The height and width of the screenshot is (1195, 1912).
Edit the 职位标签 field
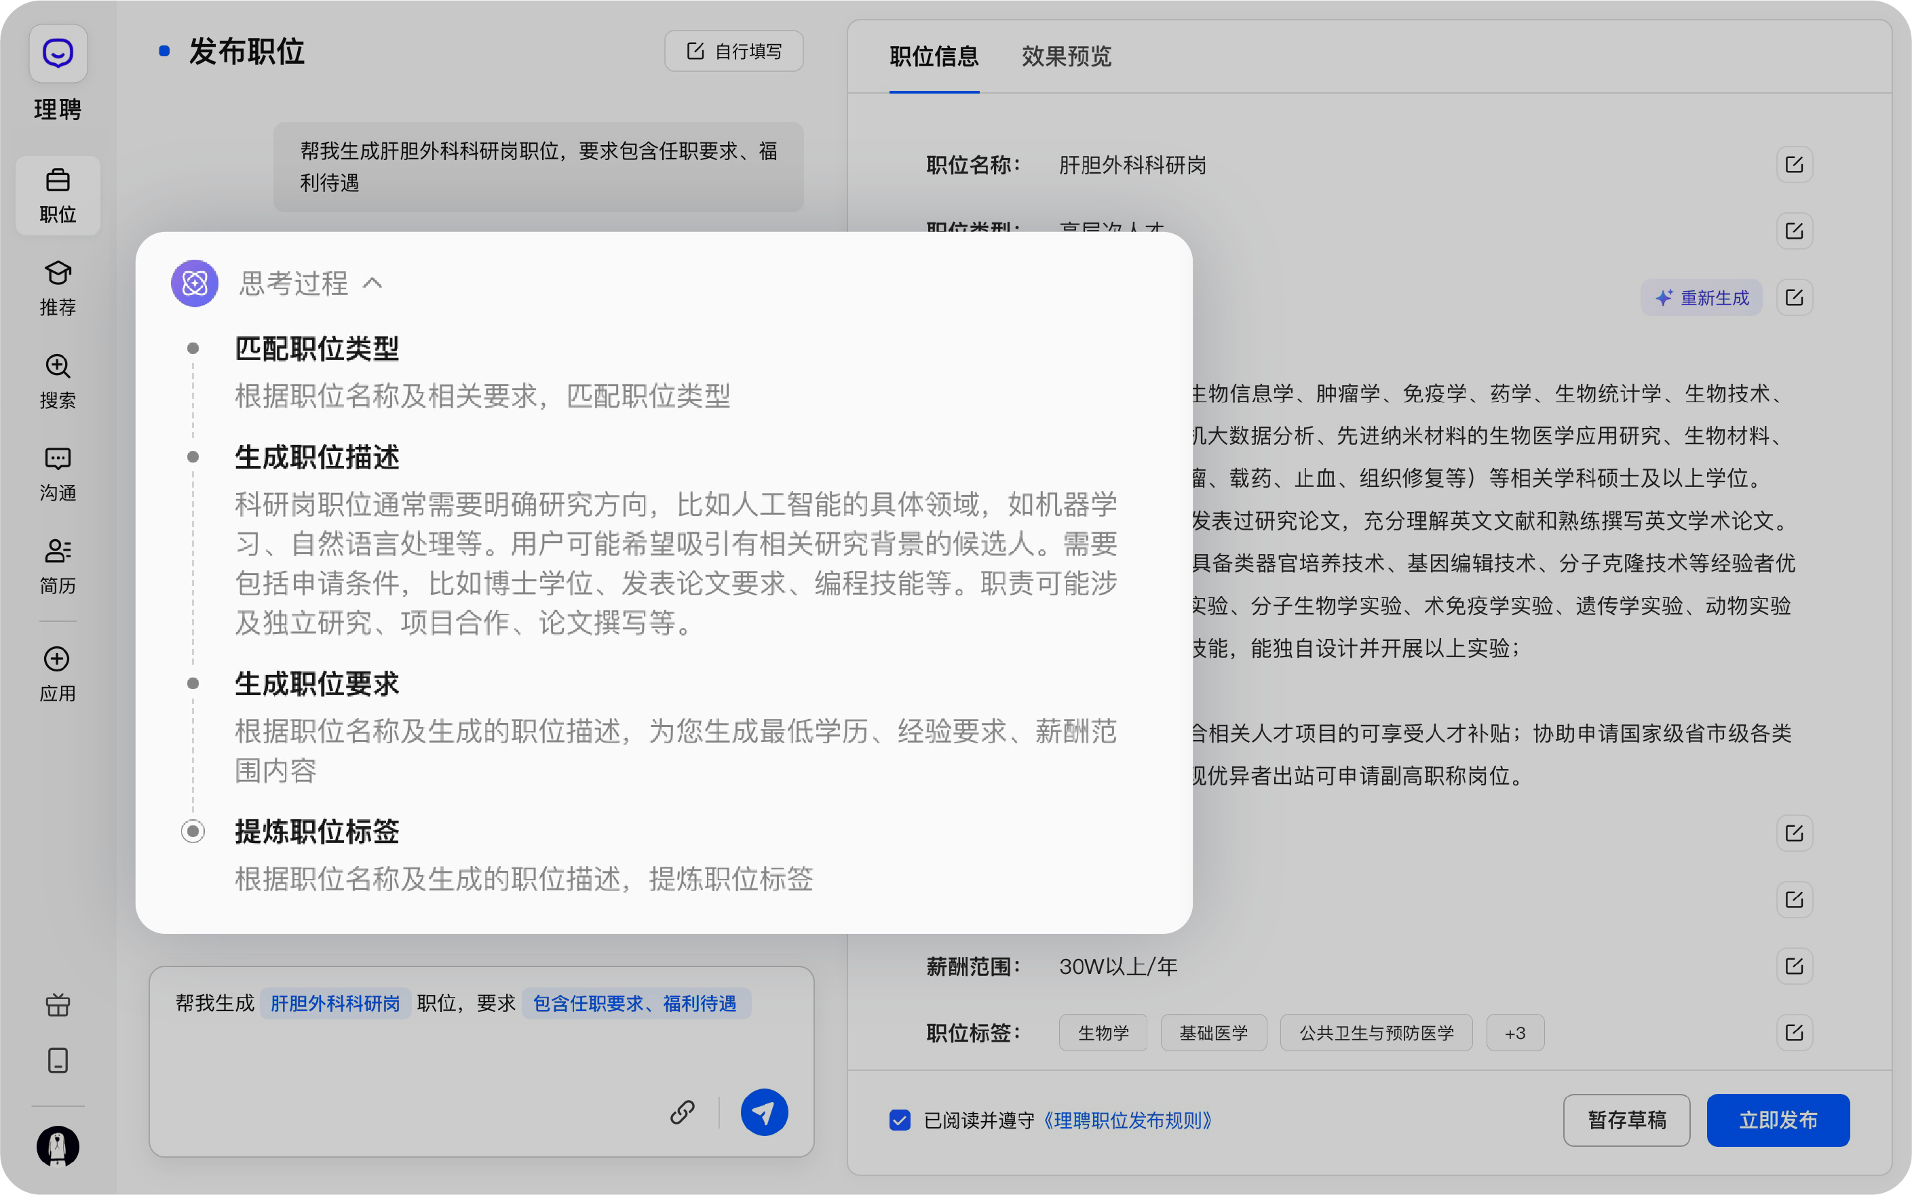(1794, 1032)
